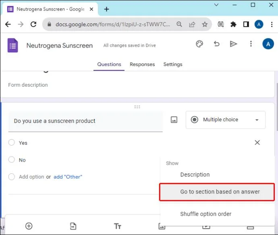This screenshot has height=235, width=278.
Task: Select the Yes radio option
Action: (12, 142)
